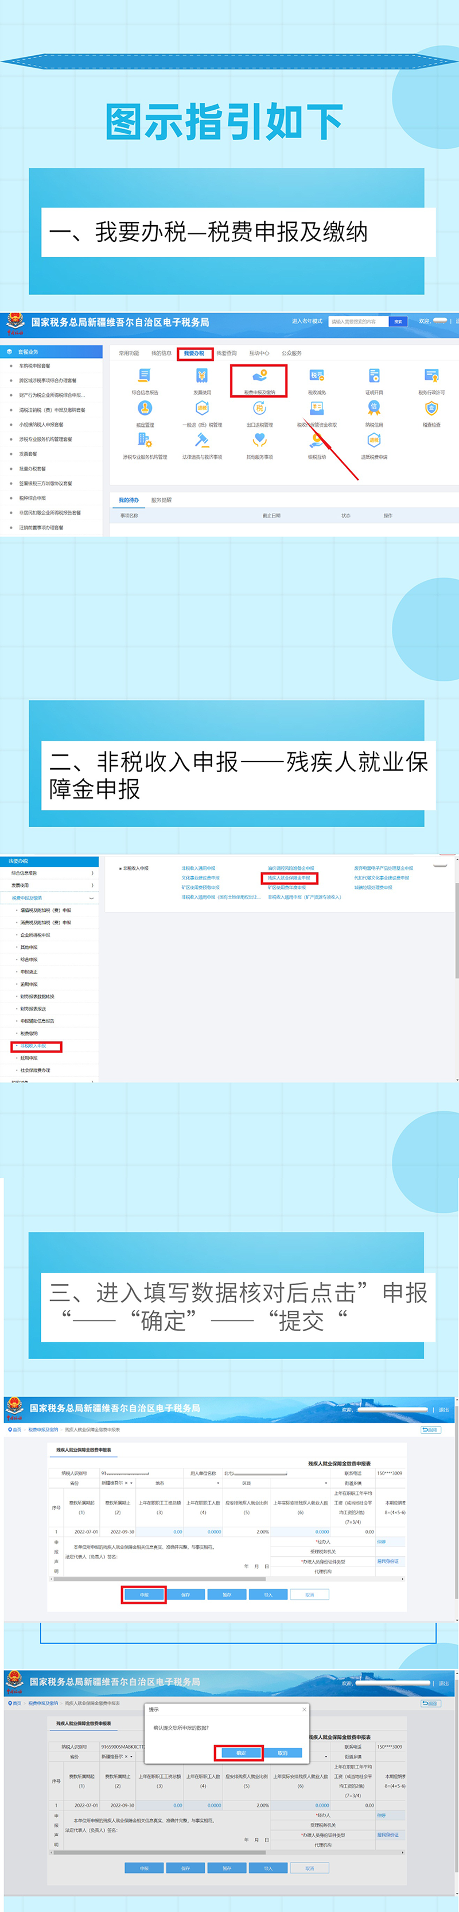Click the 退抵税费申请 icon

click(375, 440)
